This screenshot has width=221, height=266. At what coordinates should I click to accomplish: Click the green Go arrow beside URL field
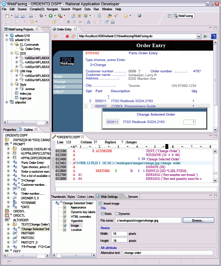point(205,36)
